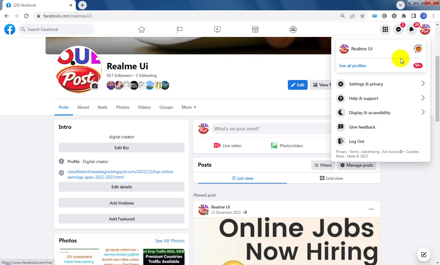This screenshot has height=265, width=440.
Task: Open Watch video icon in top bar
Action: click(217, 29)
